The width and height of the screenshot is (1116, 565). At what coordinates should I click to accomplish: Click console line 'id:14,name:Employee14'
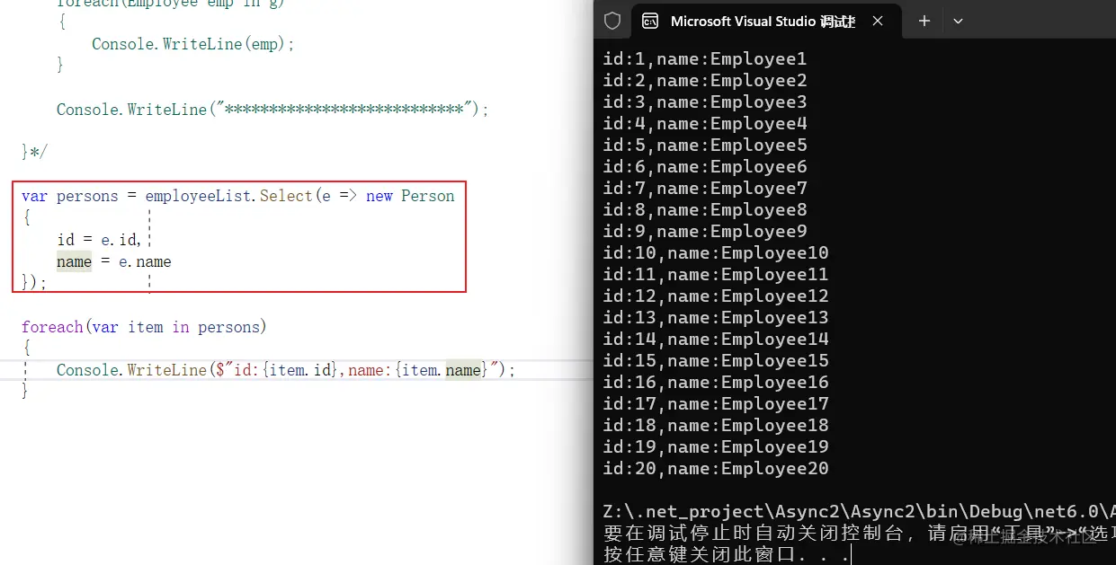[716, 340]
